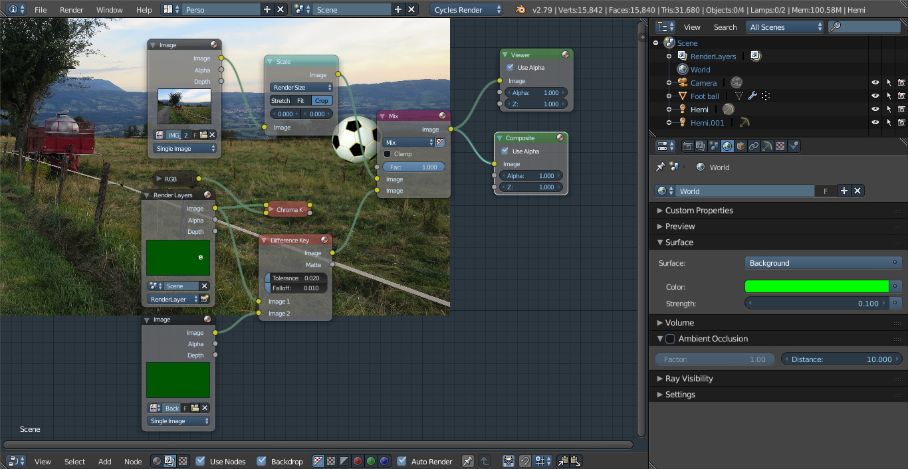Open the Object Constraints chain-link icon
This screenshot has height=469, width=908.
pyautogui.click(x=754, y=146)
